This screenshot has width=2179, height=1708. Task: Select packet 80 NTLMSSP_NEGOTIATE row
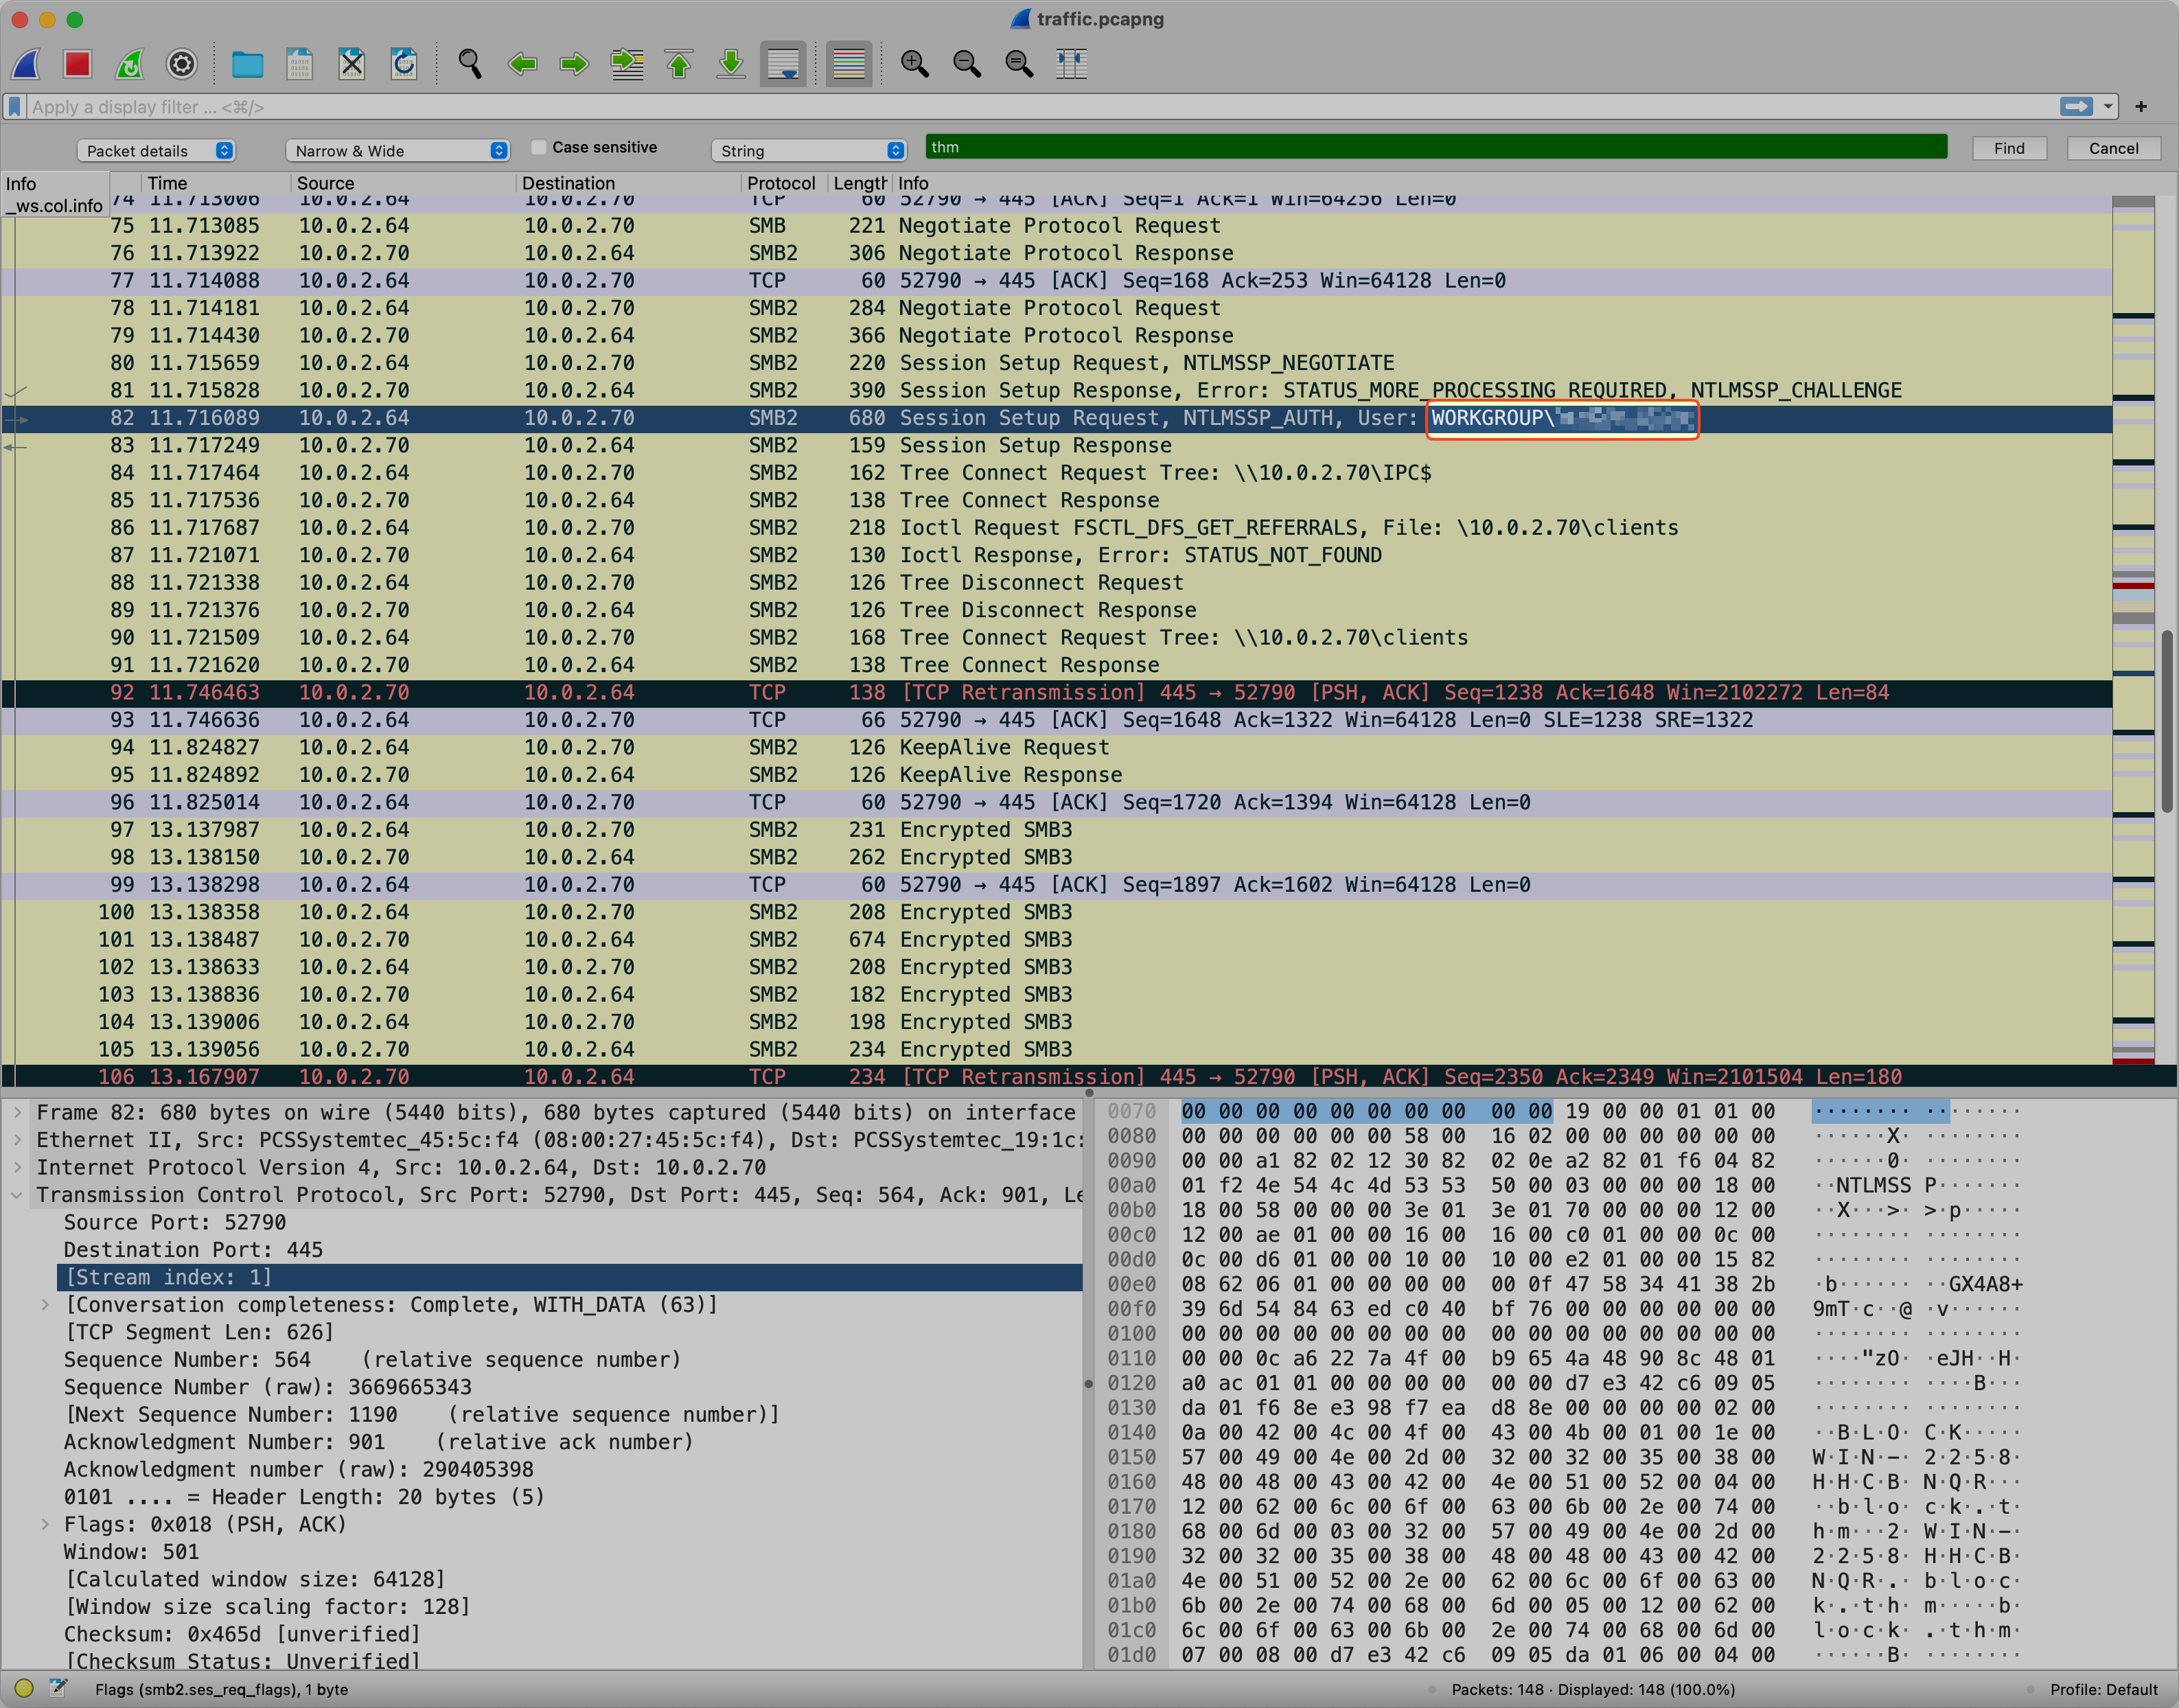point(1057,363)
